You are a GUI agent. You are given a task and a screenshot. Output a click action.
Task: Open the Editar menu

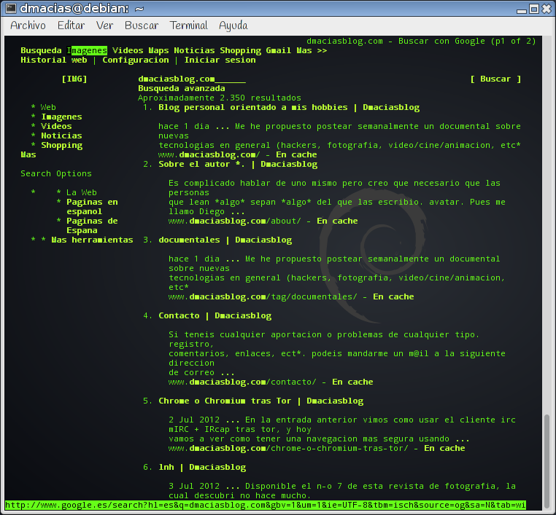72,25
